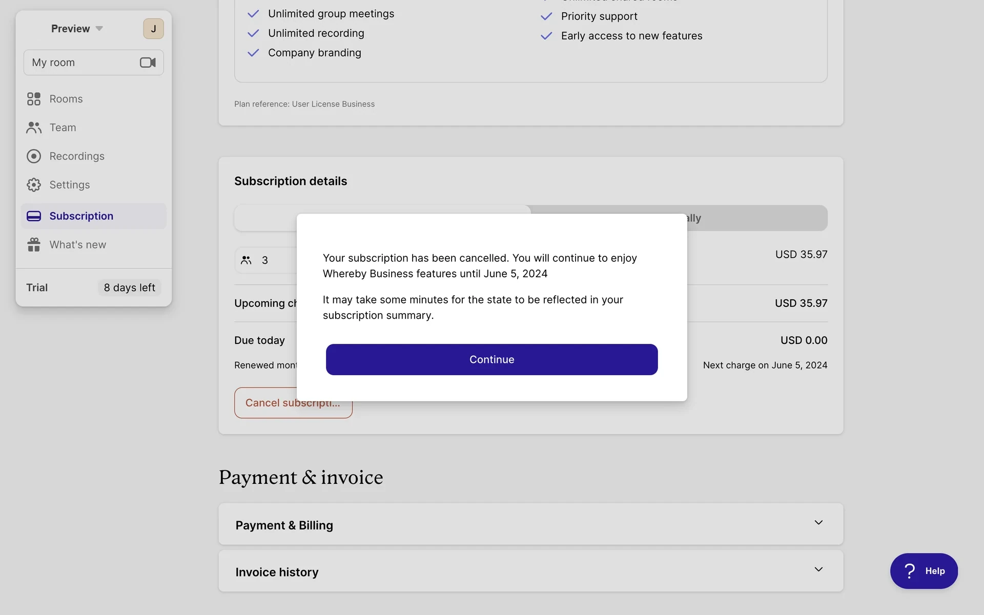This screenshot has width=984, height=615.
Task: Click the 'Payment & invoice' heading
Action: click(301, 478)
